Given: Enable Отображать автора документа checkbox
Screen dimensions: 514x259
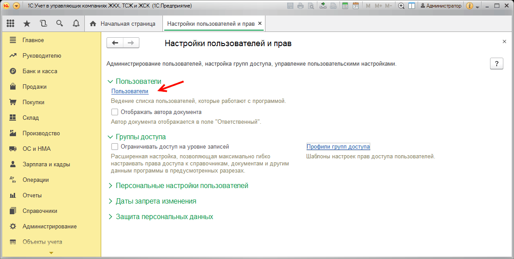Looking at the screenshot, I should pos(115,112).
